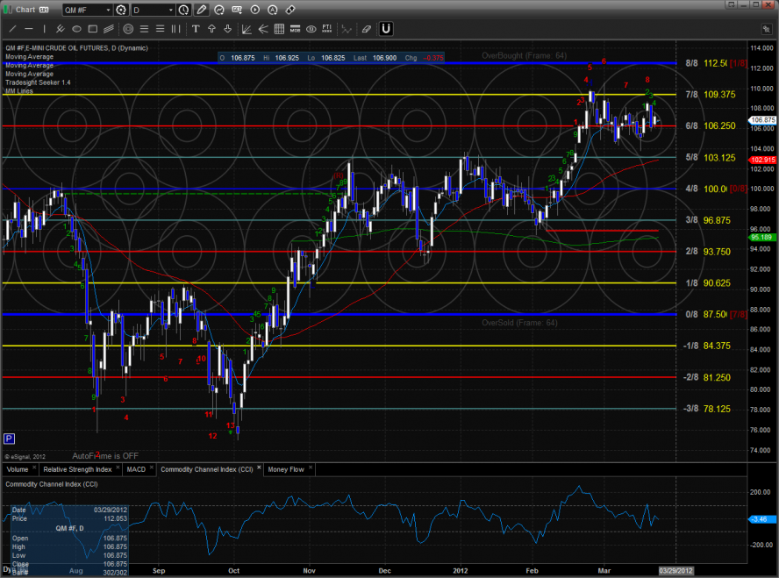Viewport: 779px width, 578px height.
Task: Click the MM Lines study label
Action: pos(19,91)
